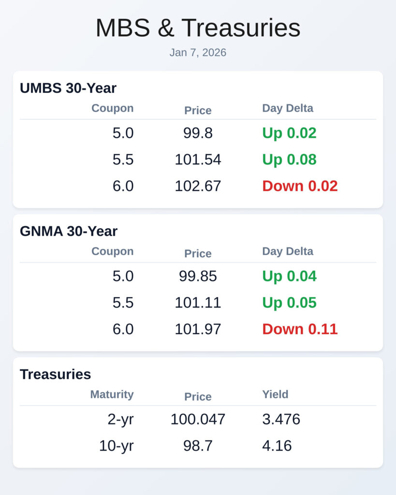
Task: Click the red Down 0.11 delta
Action: click(300, 329)
